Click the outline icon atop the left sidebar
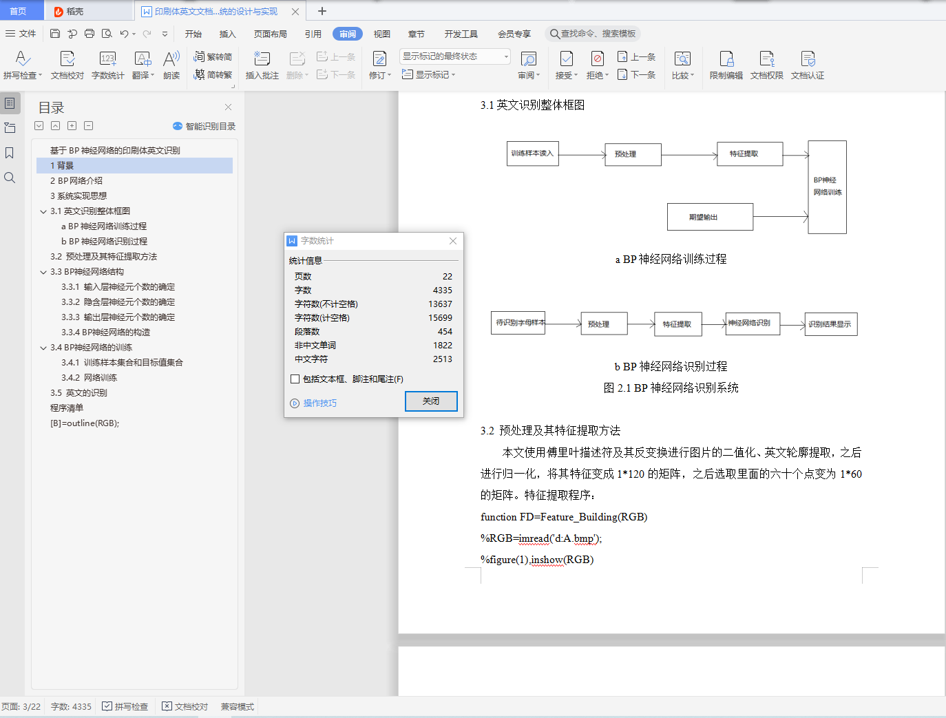 coord(10,103)
